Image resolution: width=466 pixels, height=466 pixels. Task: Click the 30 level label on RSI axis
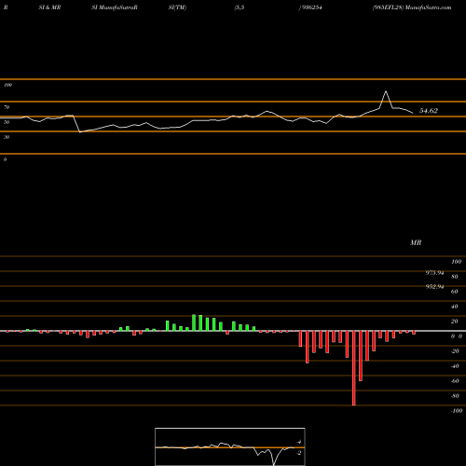[x=7, y=137]
